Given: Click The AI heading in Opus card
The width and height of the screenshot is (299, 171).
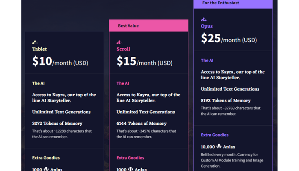Looking at the screenshot, I should [x=207, y=61].
